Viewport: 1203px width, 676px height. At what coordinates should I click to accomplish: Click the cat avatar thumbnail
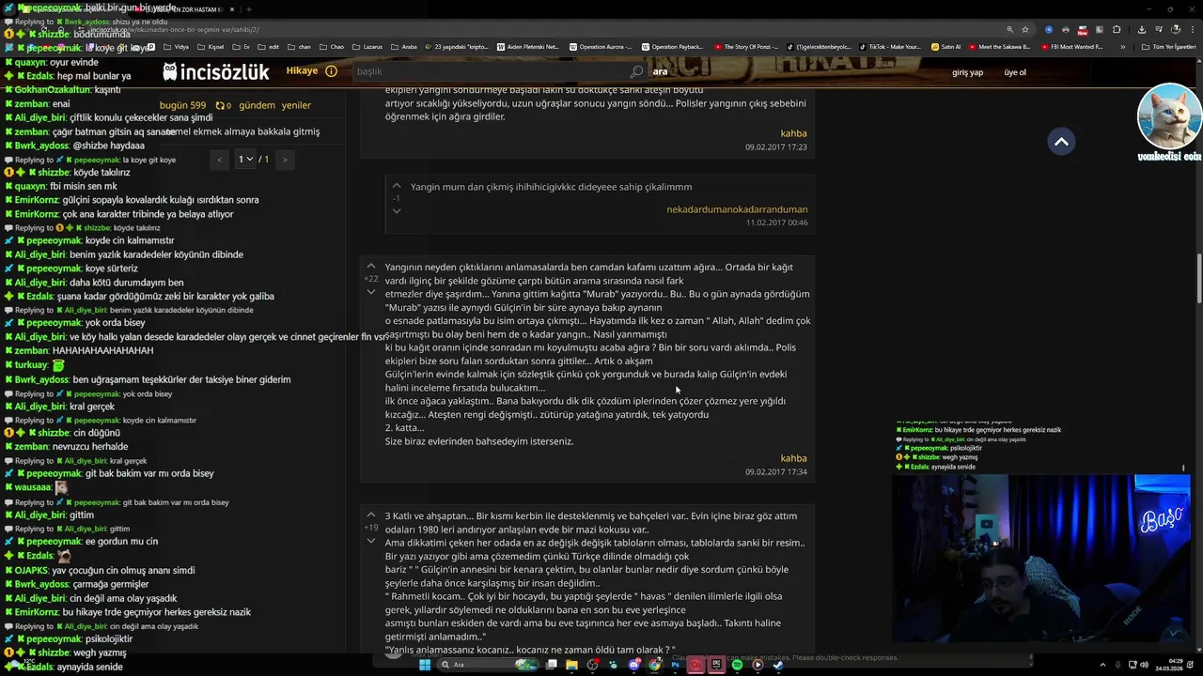[1168, 117]
